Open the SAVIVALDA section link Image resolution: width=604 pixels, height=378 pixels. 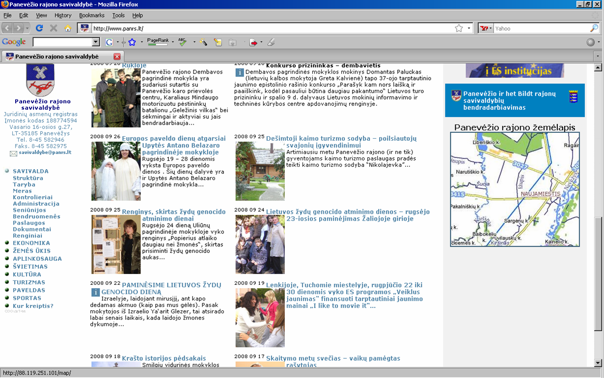pyautogui.click(x=31, y=171)
